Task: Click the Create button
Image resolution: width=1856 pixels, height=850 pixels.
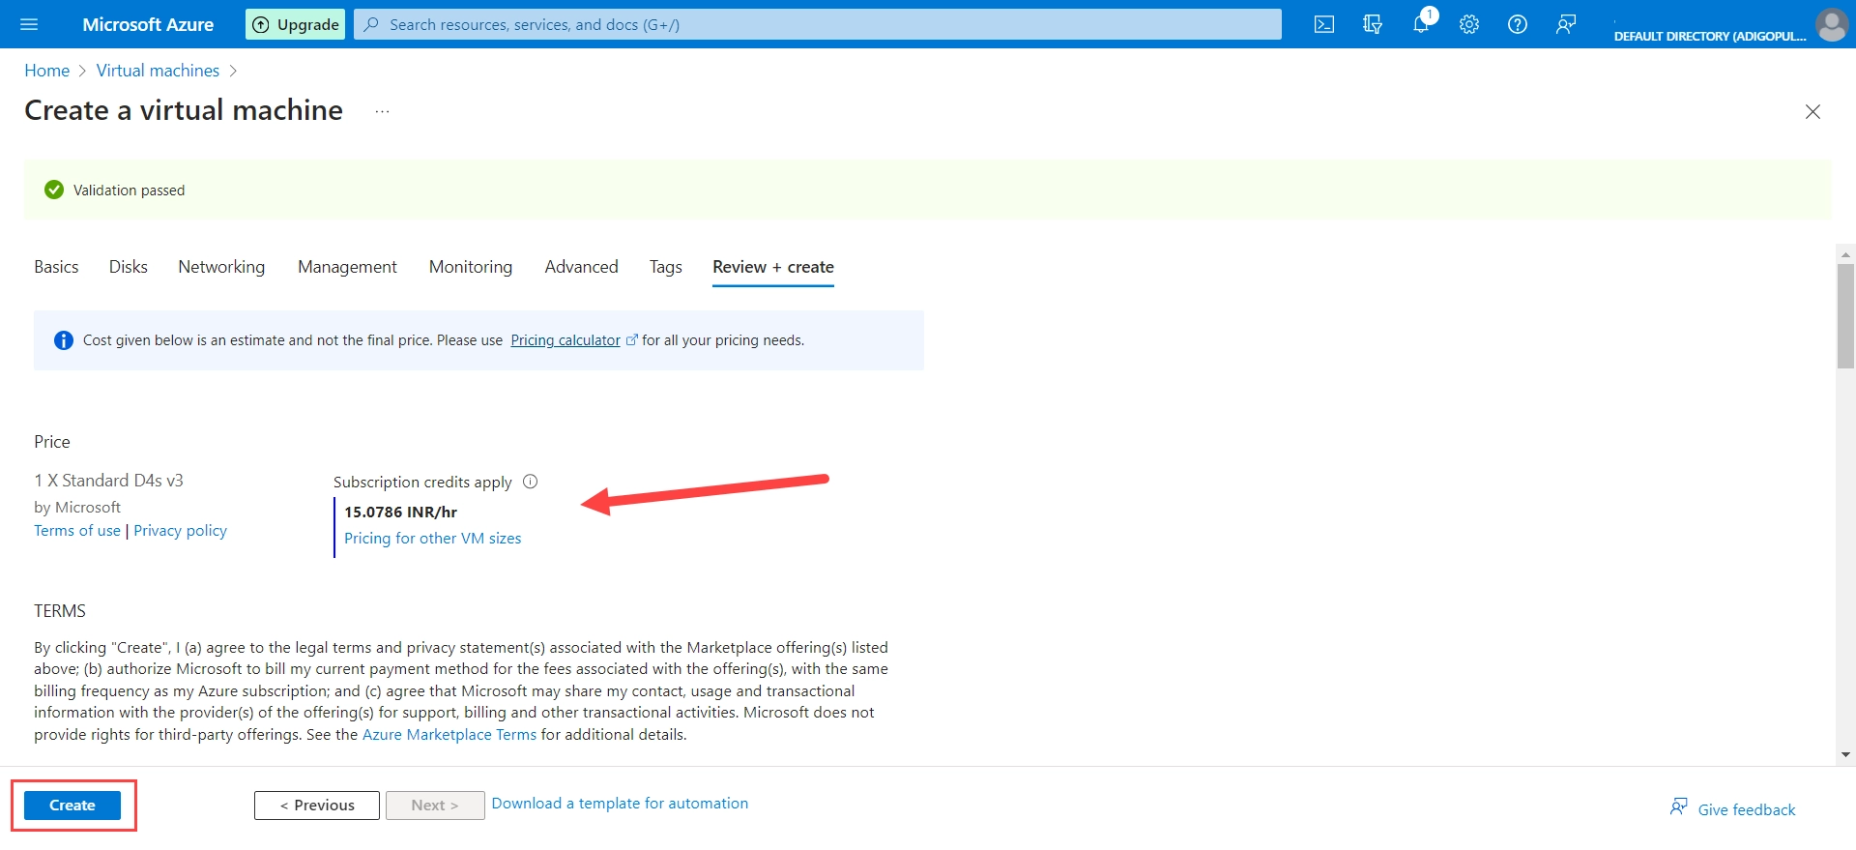Action: 72,806
